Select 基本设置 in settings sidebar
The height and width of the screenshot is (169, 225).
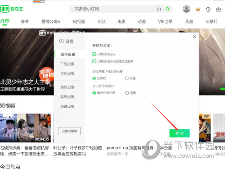tap(70, 54)
